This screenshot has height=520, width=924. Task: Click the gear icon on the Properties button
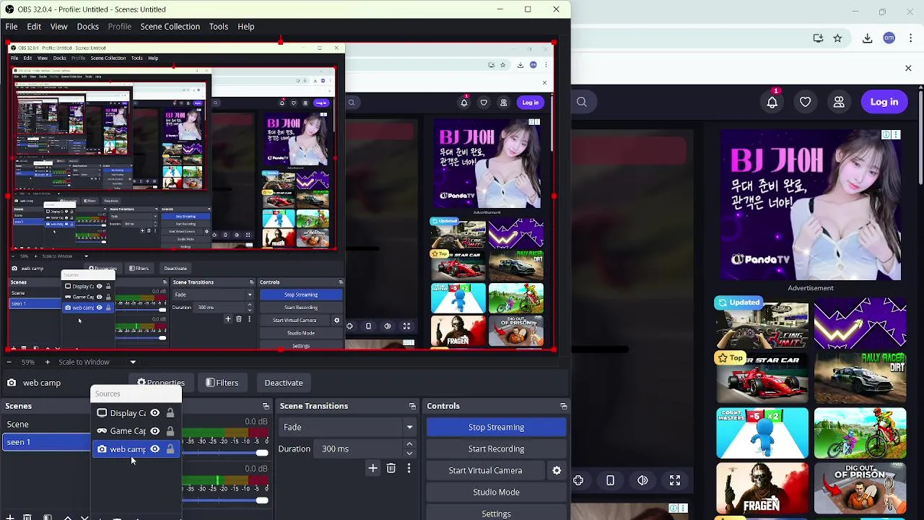pyautogui.click(x=141, y=383)
